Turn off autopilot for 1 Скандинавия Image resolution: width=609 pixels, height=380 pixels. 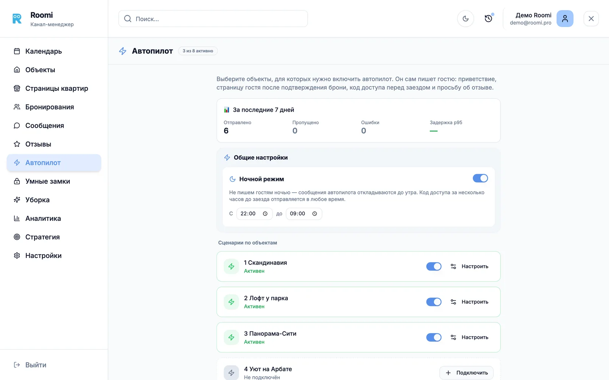[x=434, y=266]
